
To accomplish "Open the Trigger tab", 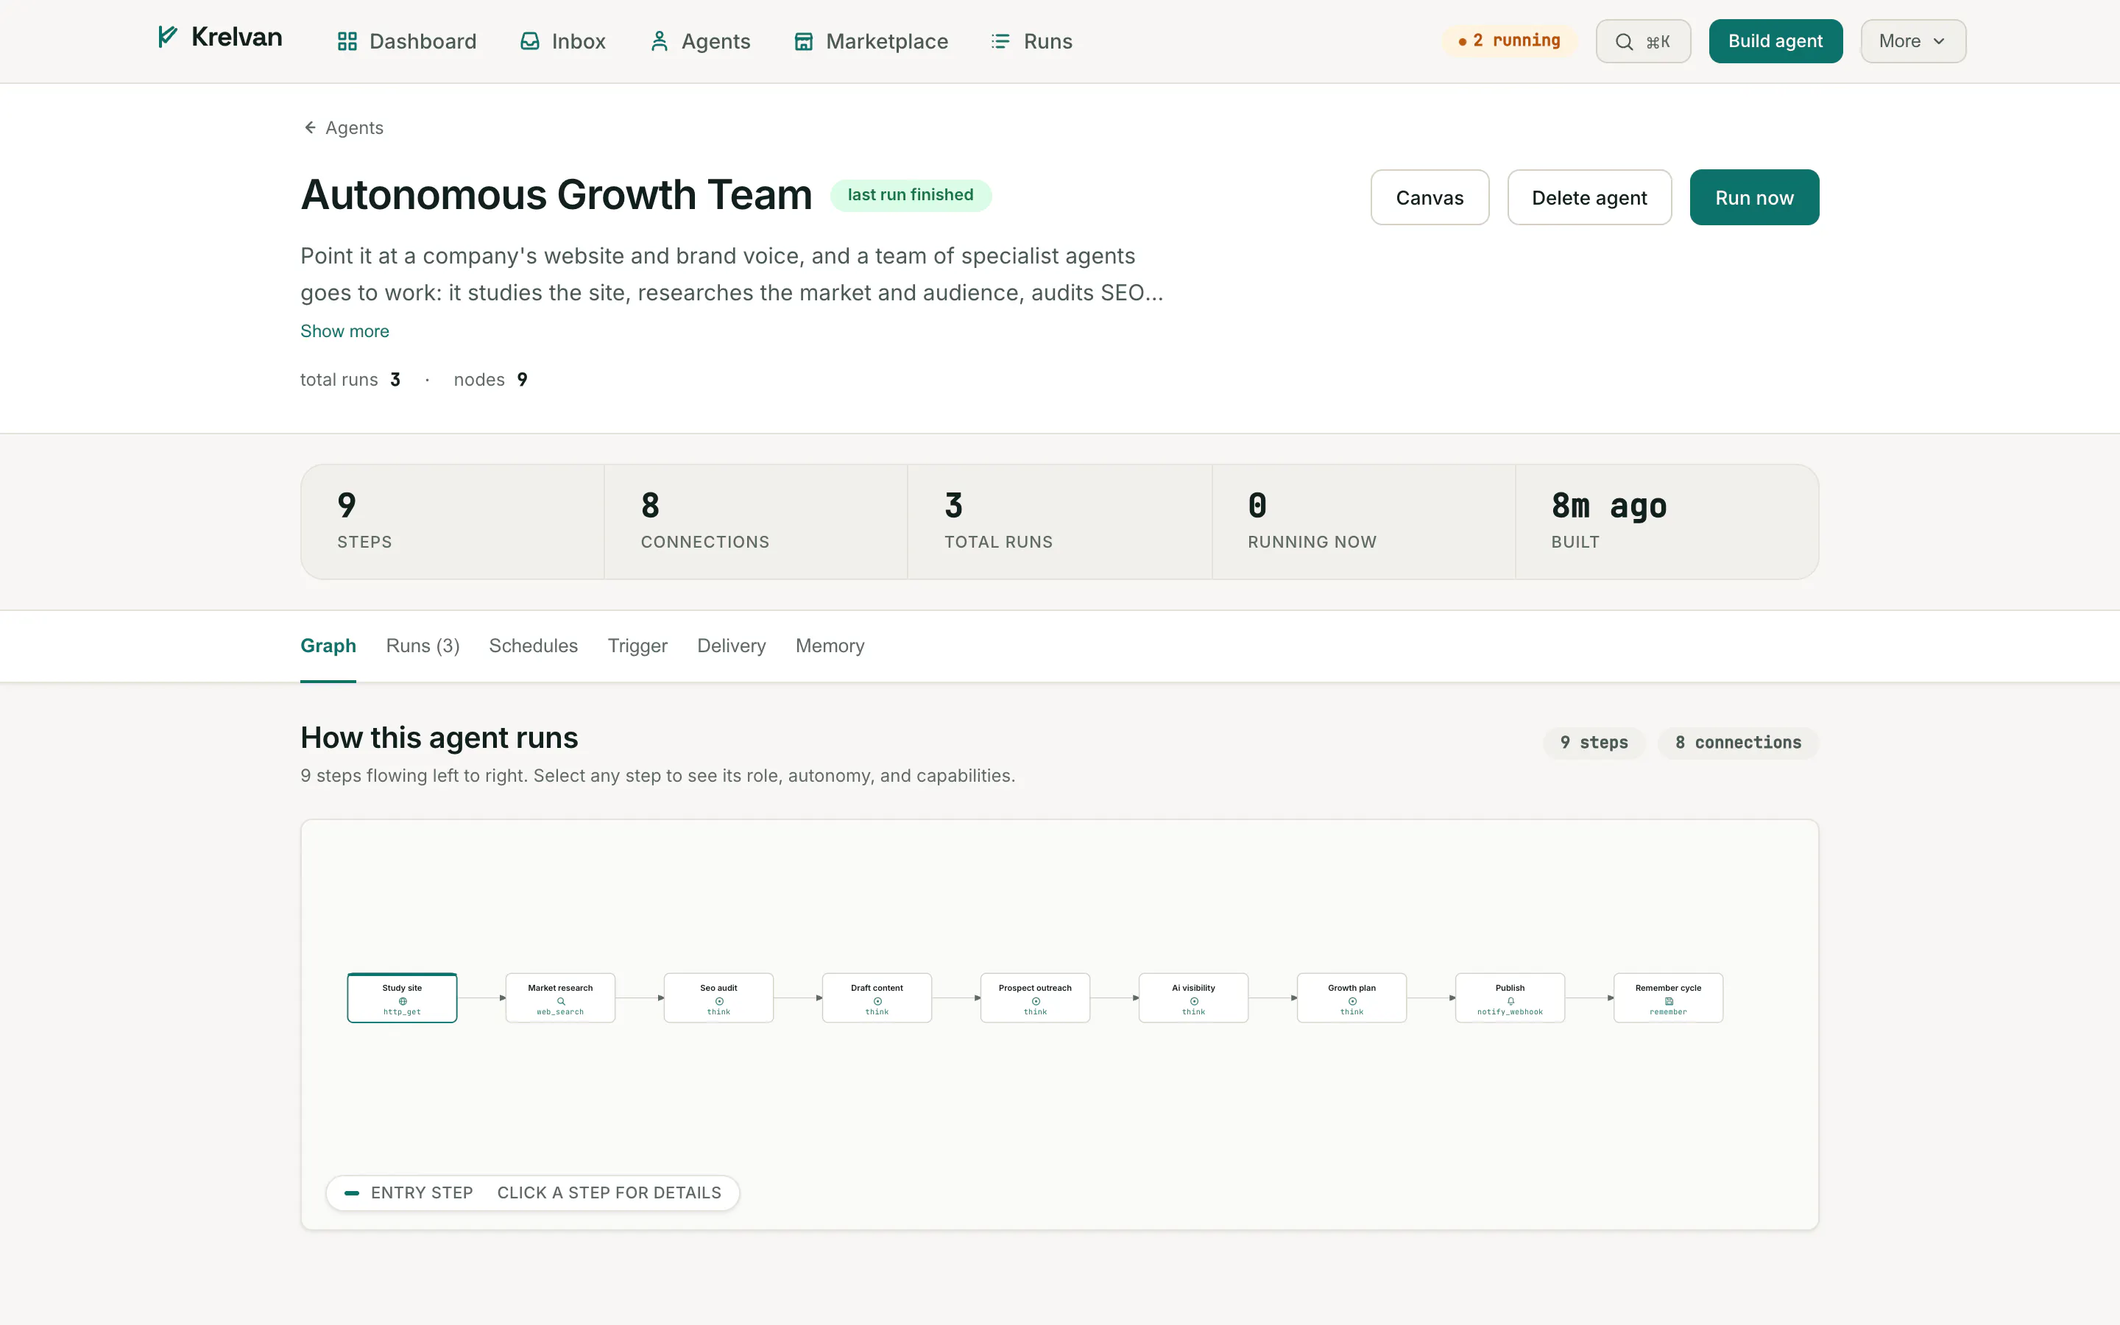I will pyautogui.click(x=637, y=646).
